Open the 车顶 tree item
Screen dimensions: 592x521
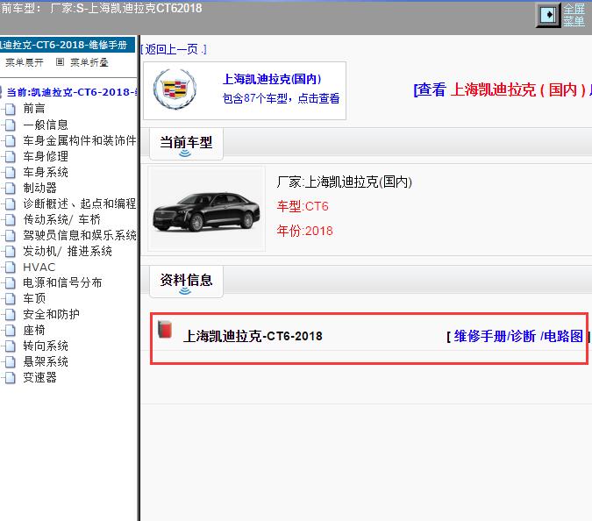point(34,298)
